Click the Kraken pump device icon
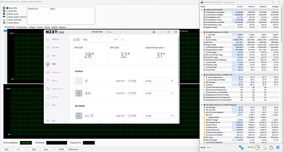The width and height of the screenshot is (284, 152). 79,81
